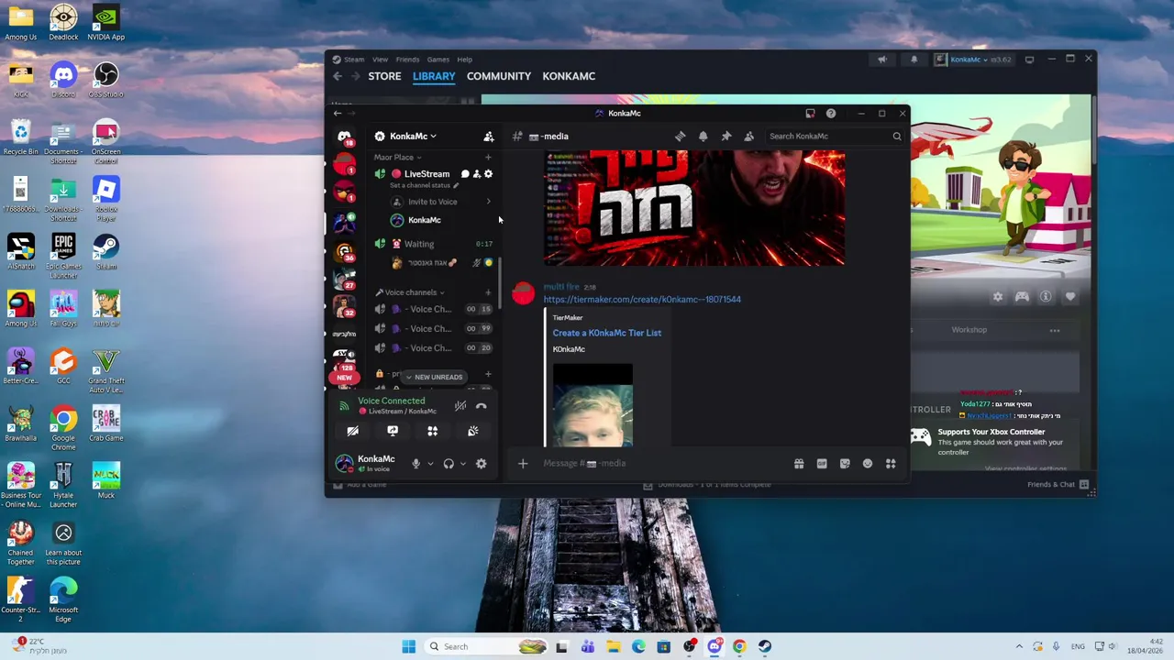This screenshot has width=1174, height=660.
Task: Invite people icon beside KonkaMc server name
Action: coord(489,136)
